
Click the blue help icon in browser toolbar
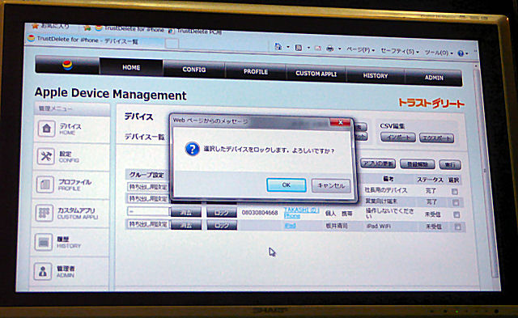point(461,53)
